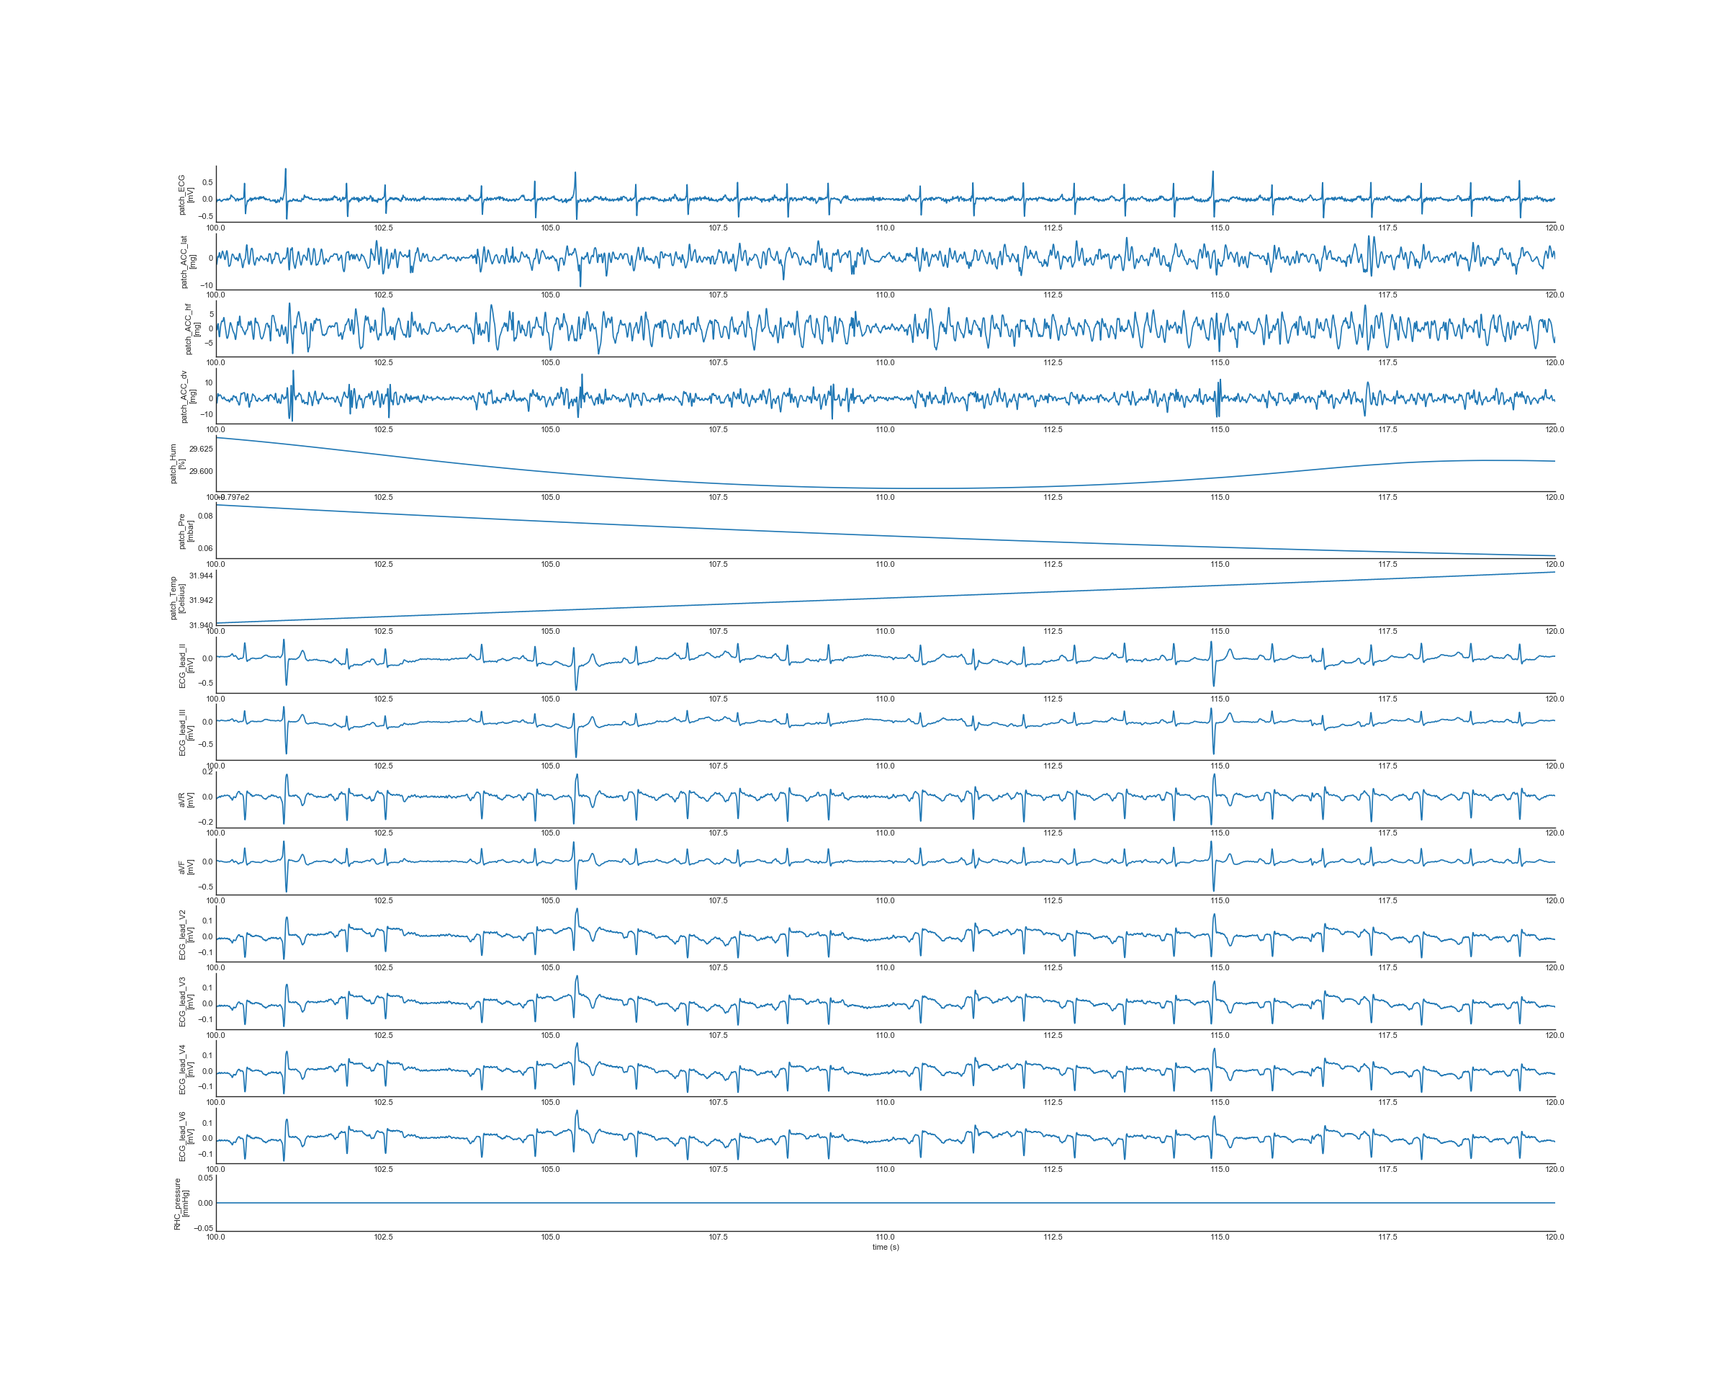Click the 0.797e2 offset text on patch_Pre
Viewport: 1728px width, 1383px height.
[x=234, y=497]
